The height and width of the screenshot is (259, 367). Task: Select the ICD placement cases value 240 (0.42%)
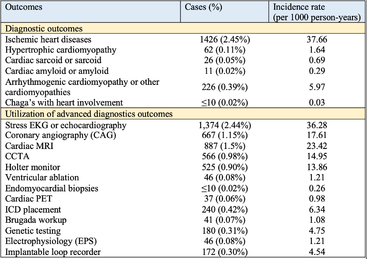click(225, 210)
